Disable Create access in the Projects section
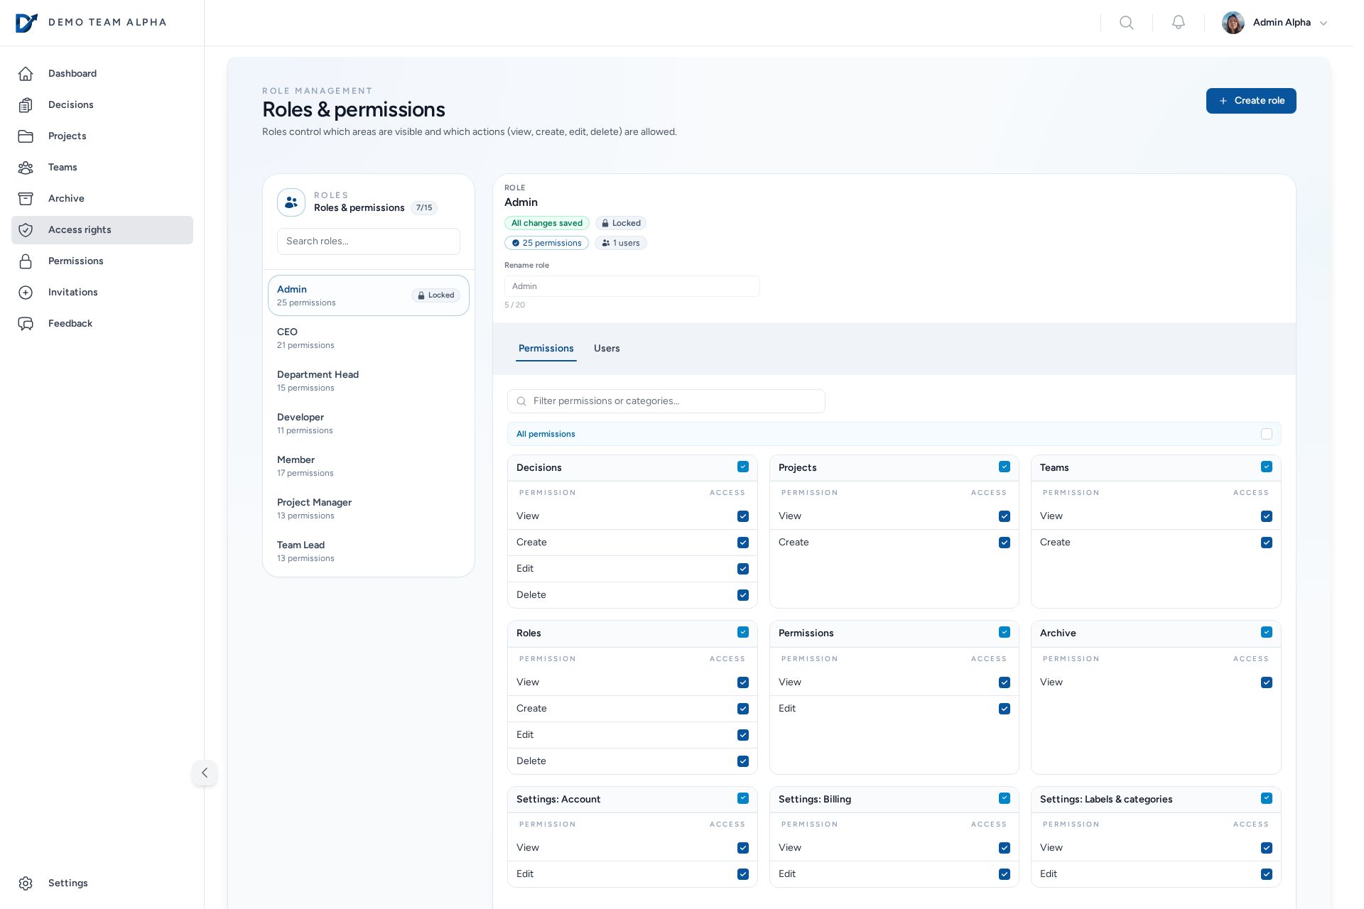Viewport: 1364px width, 909px height. 1005,543
